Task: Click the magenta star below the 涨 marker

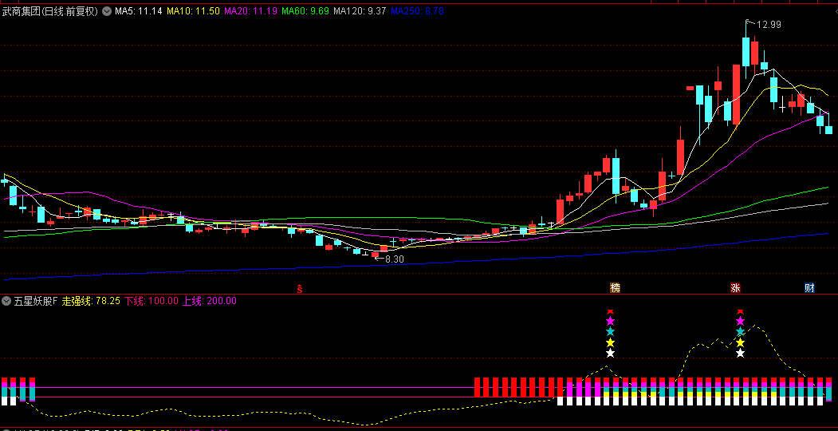Action: click(x=740, y=322)
